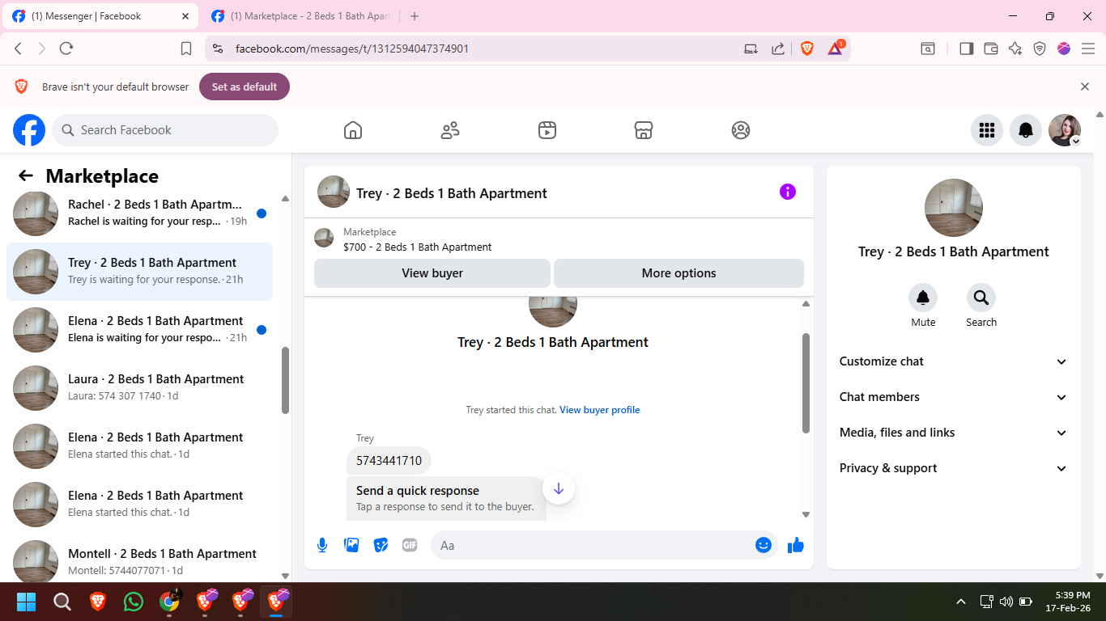
Task: Open Facebook home via the logo
Action: pos(29,130)
